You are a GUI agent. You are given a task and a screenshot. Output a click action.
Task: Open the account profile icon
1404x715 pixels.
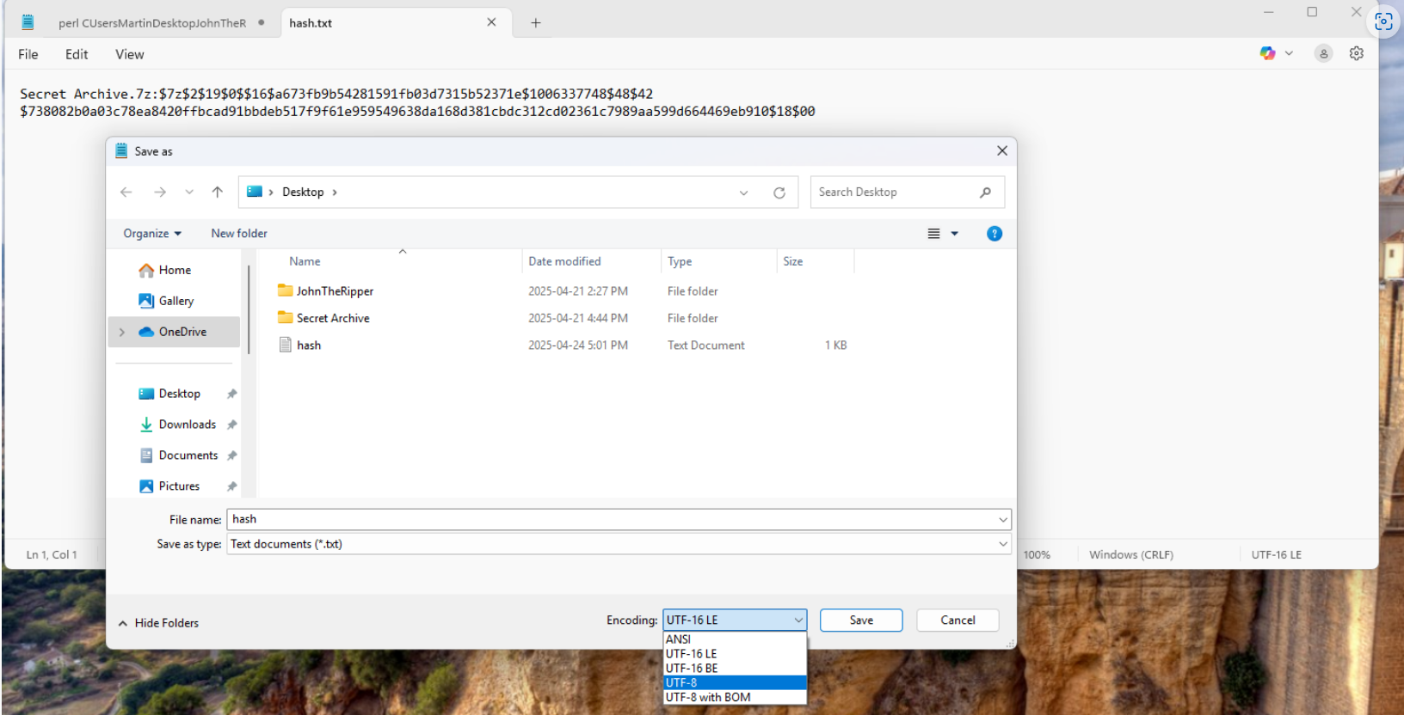(1324, 53)
